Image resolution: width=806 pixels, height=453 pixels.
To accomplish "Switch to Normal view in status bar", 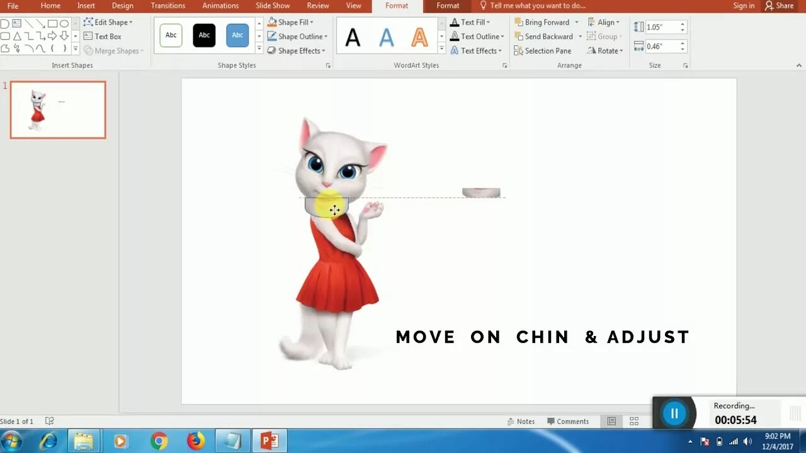I will coord(611,421).
